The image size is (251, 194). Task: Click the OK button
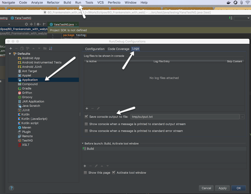[238, 188]
